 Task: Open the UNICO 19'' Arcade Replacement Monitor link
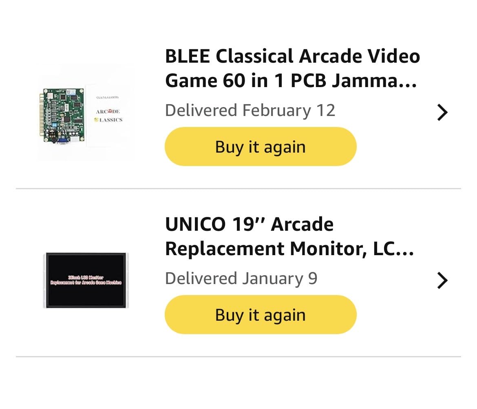[x=289, y=235]
